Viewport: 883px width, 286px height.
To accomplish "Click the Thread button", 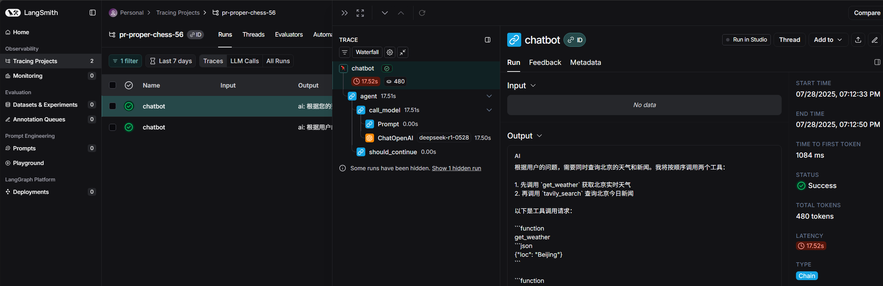I will [789, 40].
